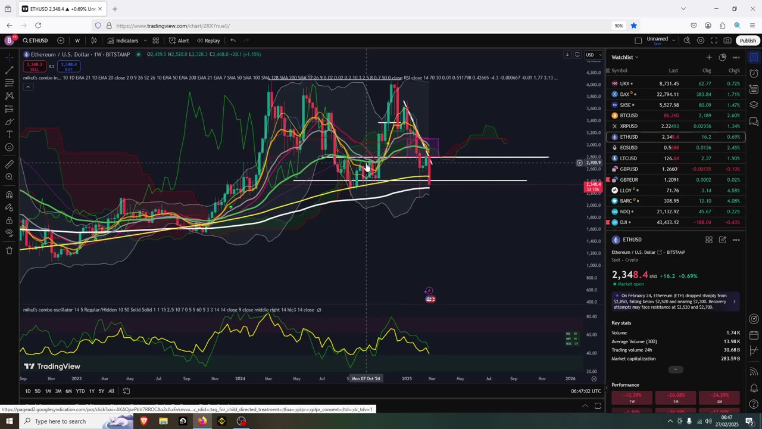Image resolution: width=762 pixels, height=429 pixels.
Task: Expand the Unnamed layout dropdown
Action: pos(673,41)
